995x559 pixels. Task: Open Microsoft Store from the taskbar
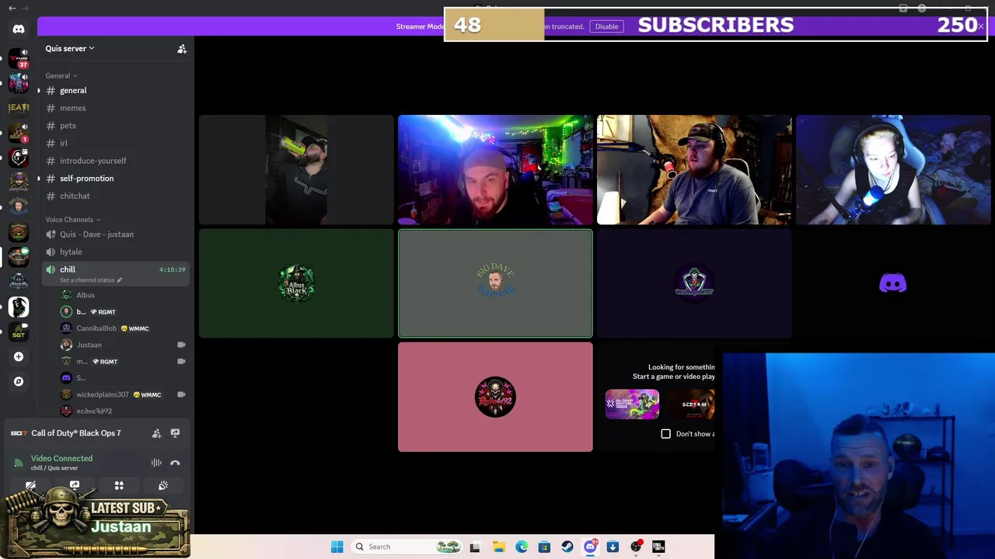[x=544, y=547]
